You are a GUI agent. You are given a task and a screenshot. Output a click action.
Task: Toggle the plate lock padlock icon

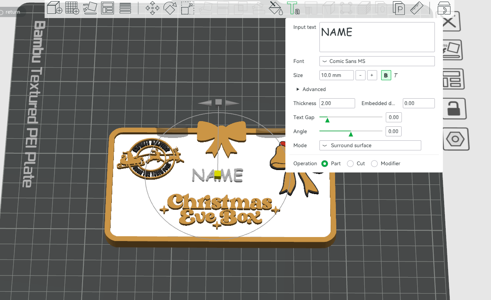454,109
